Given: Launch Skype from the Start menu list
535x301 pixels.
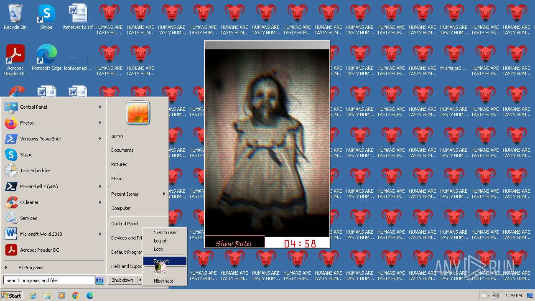Looking at the screenshot, I should click(53, 155).
